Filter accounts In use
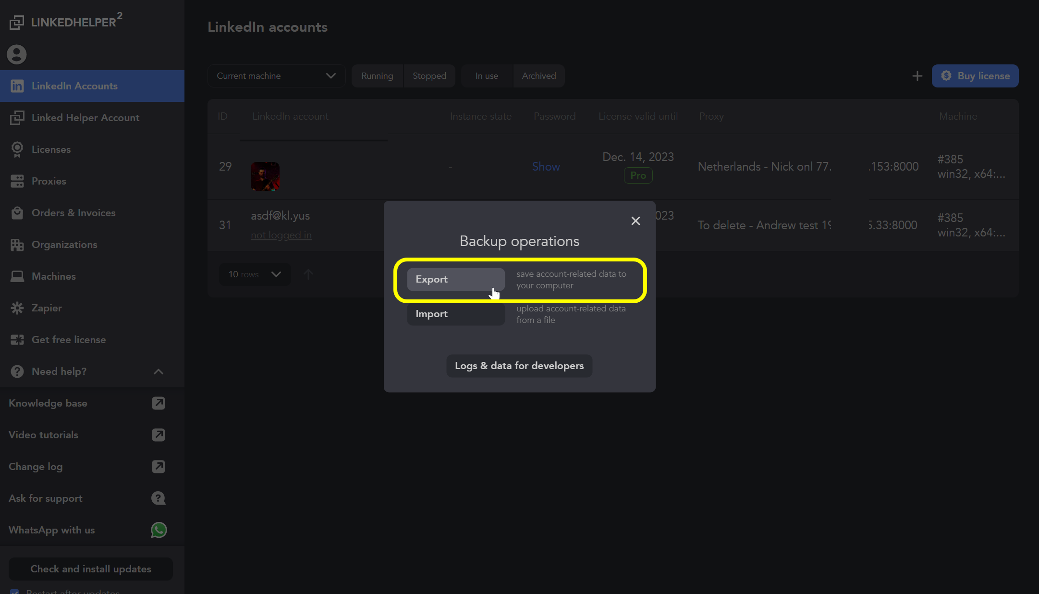 pyautogui.click(x=487, y=76)
